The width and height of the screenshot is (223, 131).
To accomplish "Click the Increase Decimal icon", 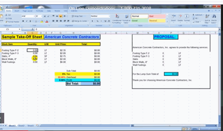I will tap(105, 21).
